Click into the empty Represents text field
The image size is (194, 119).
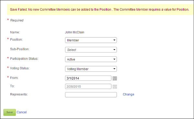91,95
